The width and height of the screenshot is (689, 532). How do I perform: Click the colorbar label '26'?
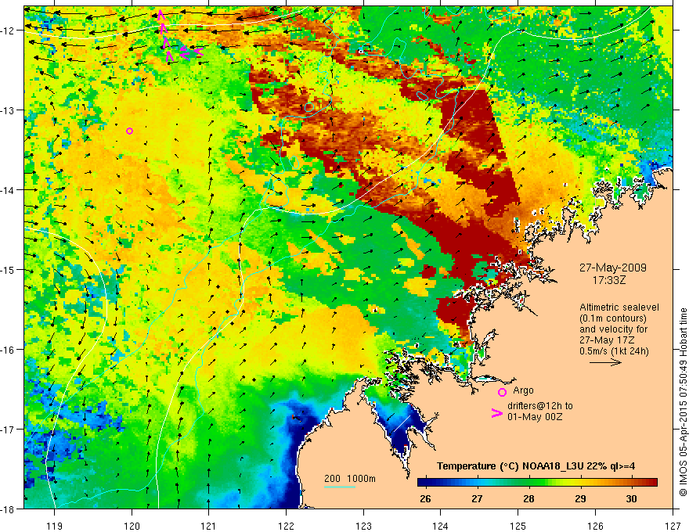(x=425, y=498)
